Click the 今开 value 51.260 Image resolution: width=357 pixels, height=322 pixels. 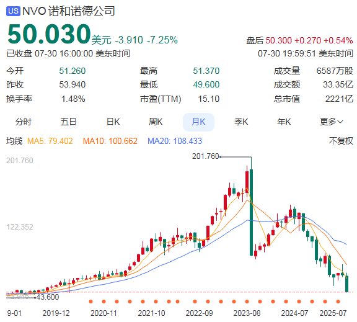tap(73, 71)
